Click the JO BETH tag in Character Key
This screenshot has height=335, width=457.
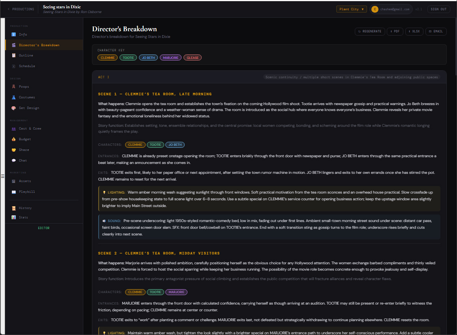(x=148, y=58)
